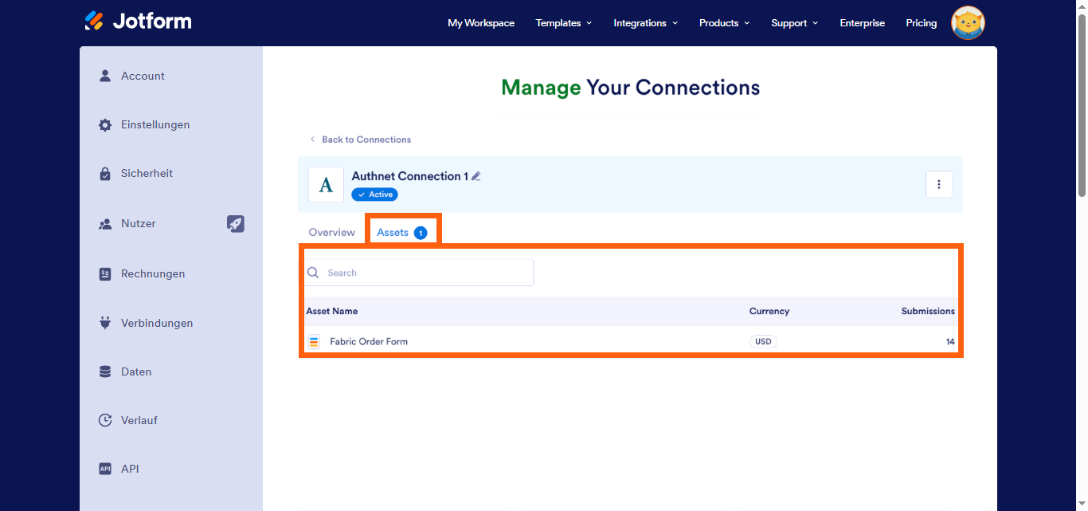This screenshot has width=1088, height=511.
Task: Click the API badge icon
Action: point(105,469)
